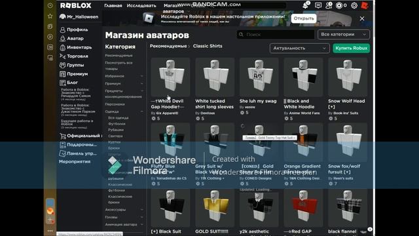Select 'Свитера' under Одежда
Viewport: 419px width, 236px height.
[x=115, y=136]
